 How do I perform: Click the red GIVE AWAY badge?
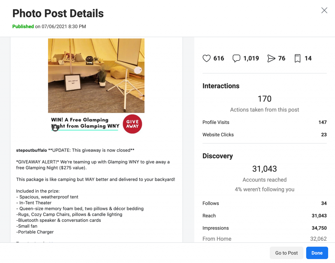tap(132, 124)
